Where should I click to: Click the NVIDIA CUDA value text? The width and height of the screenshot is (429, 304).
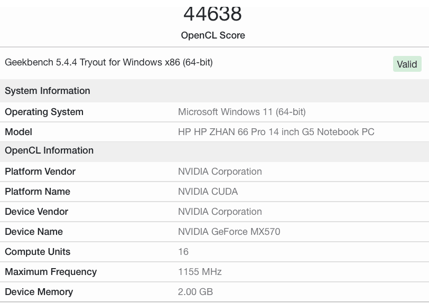[207, 192]
